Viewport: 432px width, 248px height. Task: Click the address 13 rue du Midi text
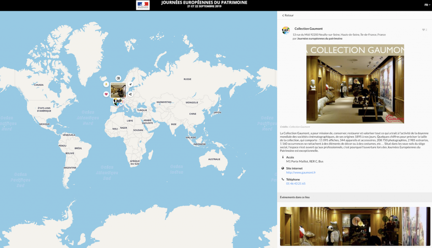point(339,34)
